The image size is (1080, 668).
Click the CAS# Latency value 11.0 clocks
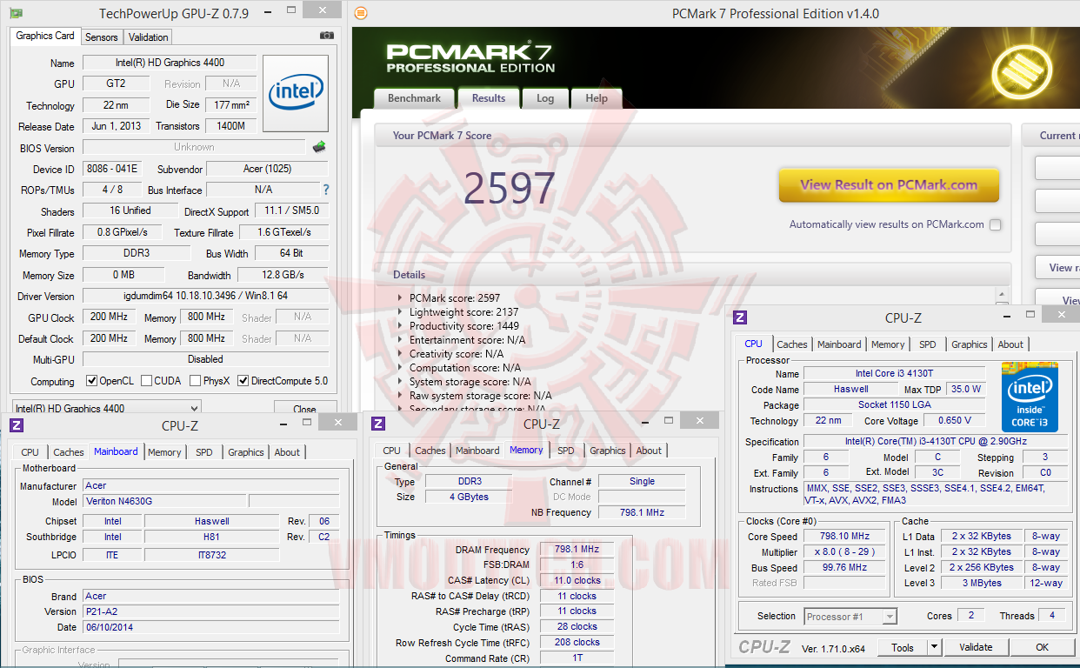[577, 580]
